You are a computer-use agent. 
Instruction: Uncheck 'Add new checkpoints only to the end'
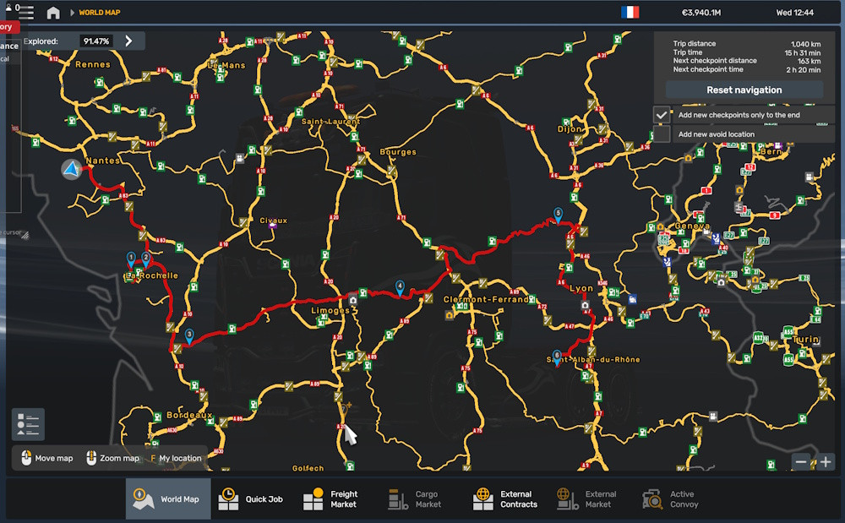(662, 115)
